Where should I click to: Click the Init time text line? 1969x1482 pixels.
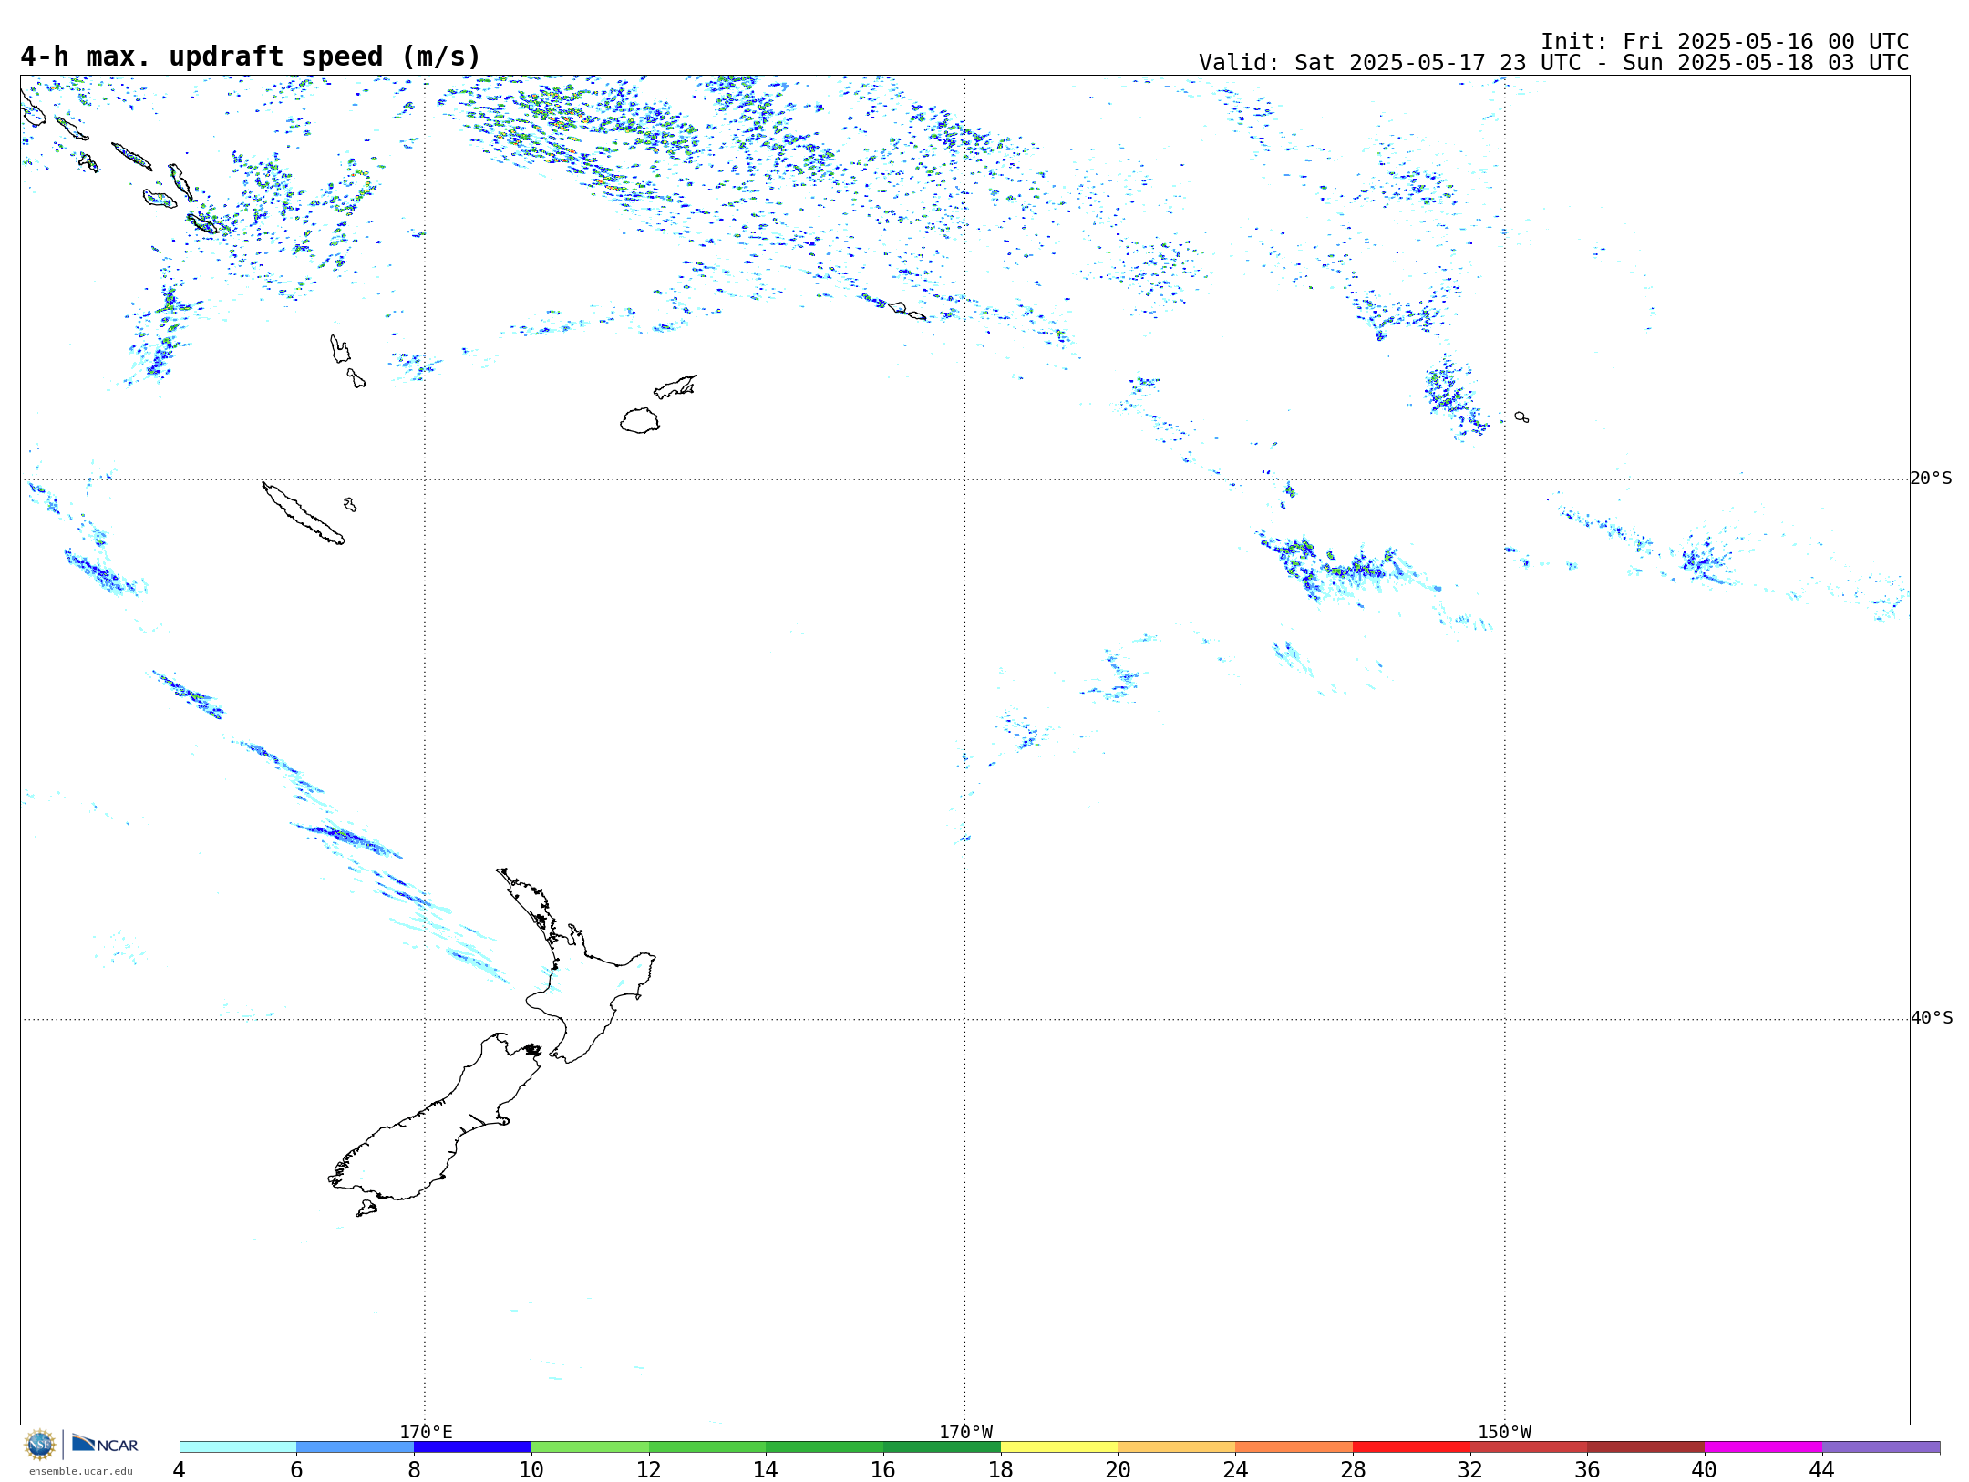click(1725, 42)
